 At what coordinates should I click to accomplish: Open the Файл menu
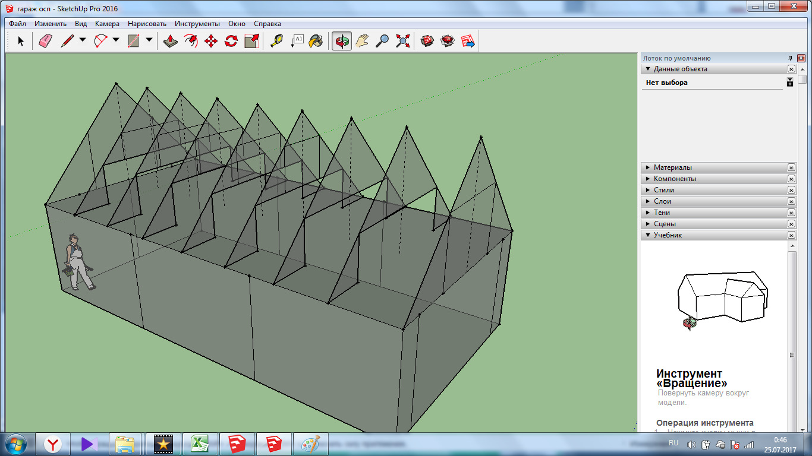pyautogui.click(x=17, y=24)
